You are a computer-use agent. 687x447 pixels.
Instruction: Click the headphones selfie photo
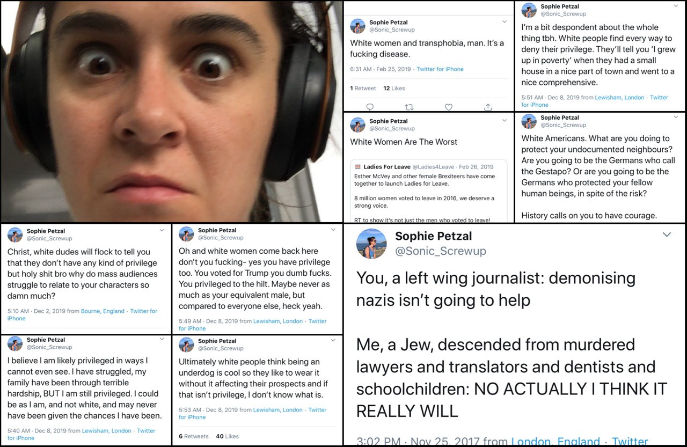[171, 111]
